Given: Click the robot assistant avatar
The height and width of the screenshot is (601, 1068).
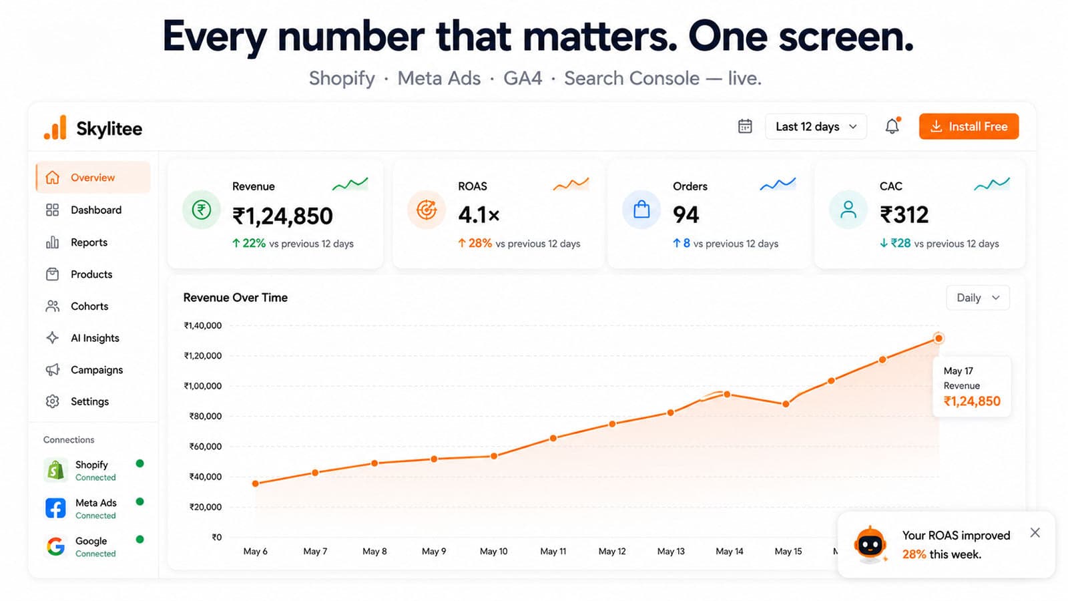Looking at the screenshot, I should click(x=870, y=544).
